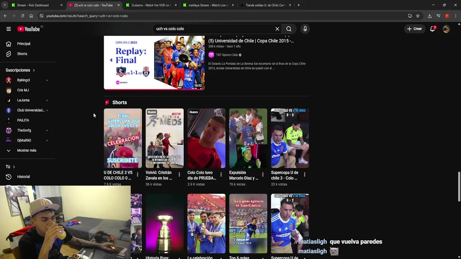Open options for 'Colo Colo tuvo día de PRUEBA' short
The image size is (461, 259).
pyautogui.click(x=221, y=174)
